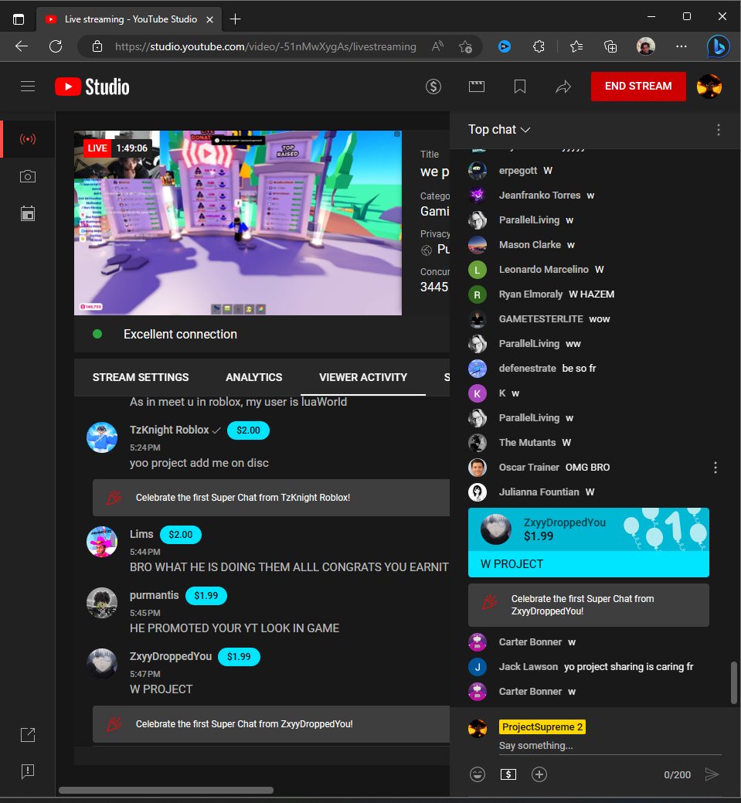This screenshot has width=741, height=803.
Task: Open the monetization dollar icon in header
Action: point(433,87)
